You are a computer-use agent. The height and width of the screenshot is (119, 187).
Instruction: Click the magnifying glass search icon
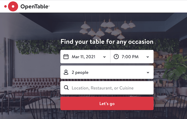coord(66,88)
